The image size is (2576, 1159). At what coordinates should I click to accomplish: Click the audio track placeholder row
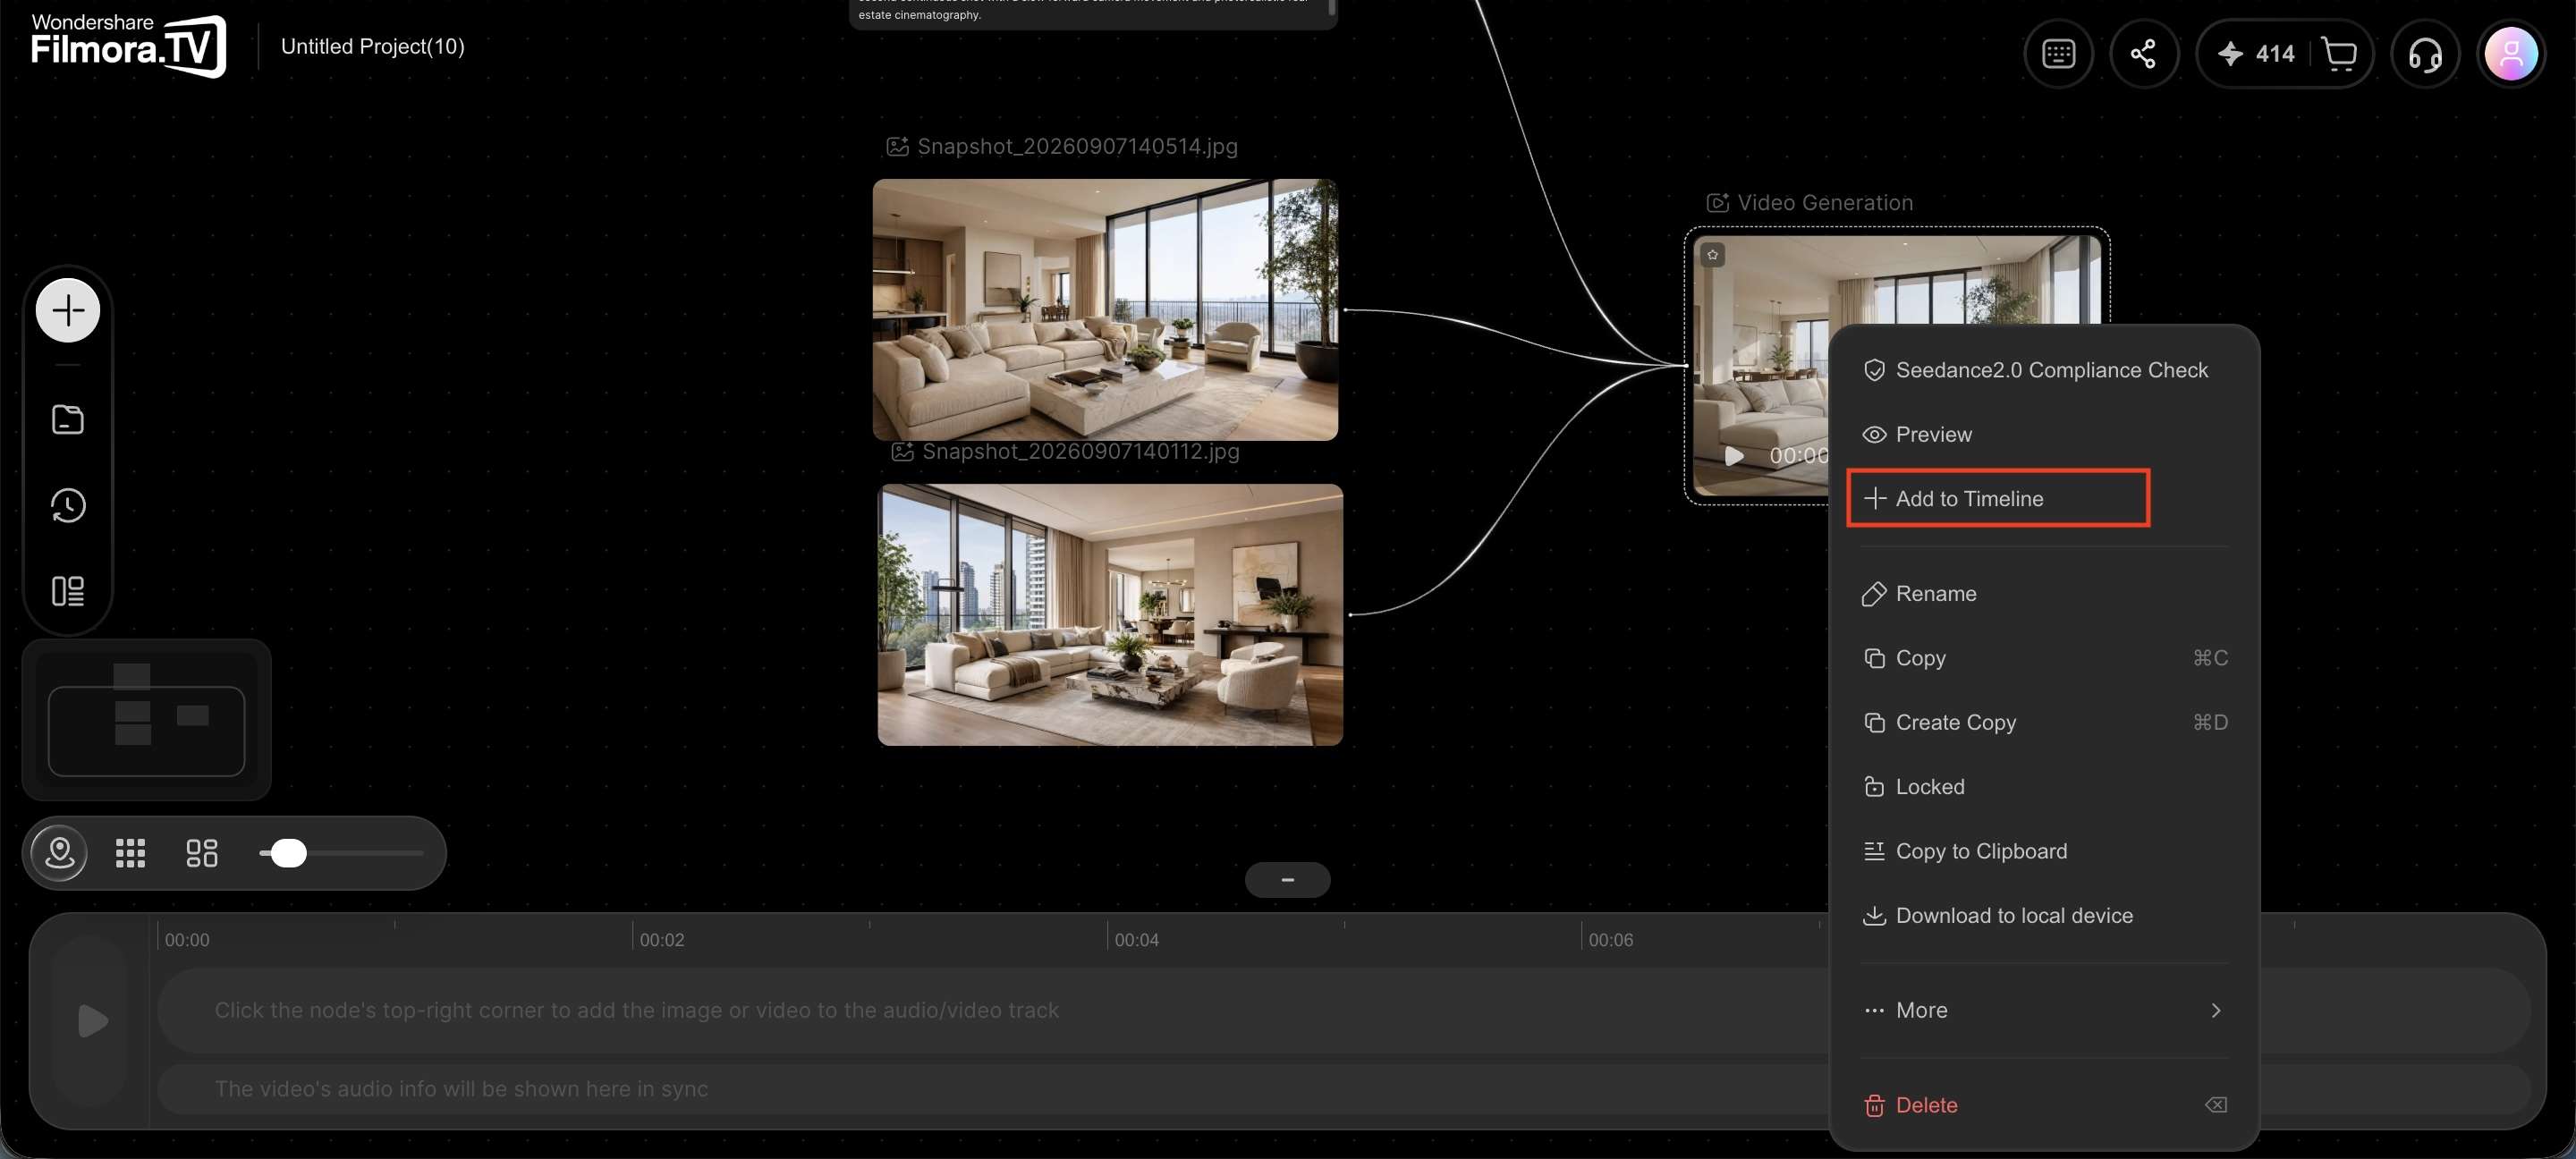pyautogui.click(x=1344, y=1089)
